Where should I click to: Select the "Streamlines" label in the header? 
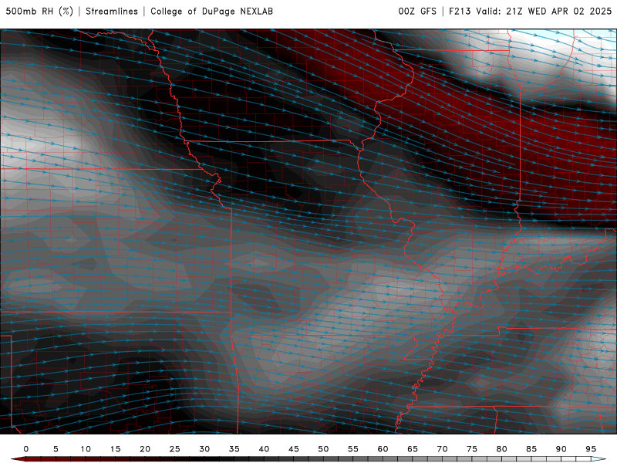(x=112, y=12)
